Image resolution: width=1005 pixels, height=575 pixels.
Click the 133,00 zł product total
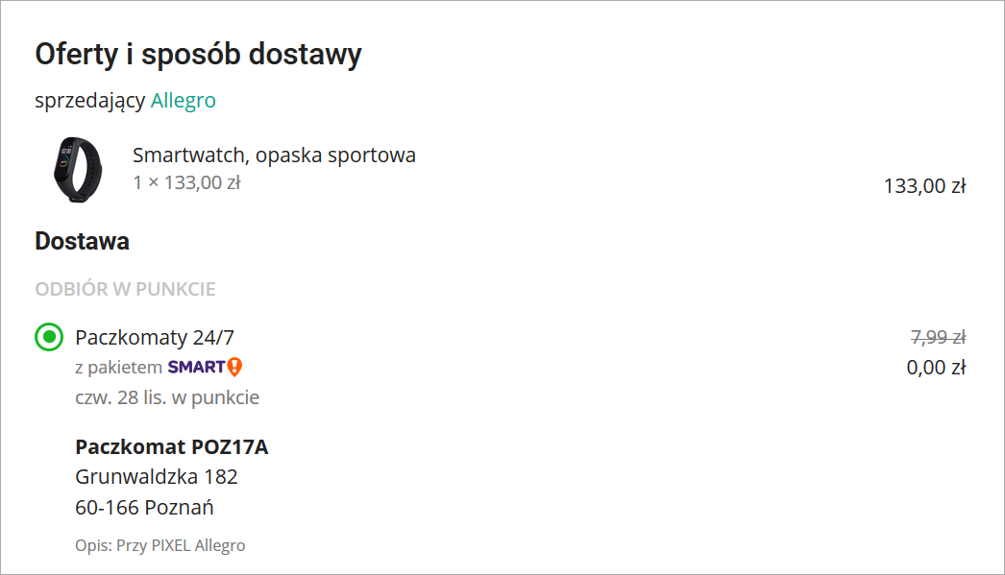point(923,186)
